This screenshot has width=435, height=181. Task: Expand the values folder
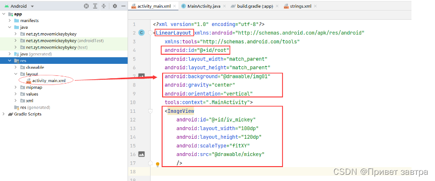point(15,94)
